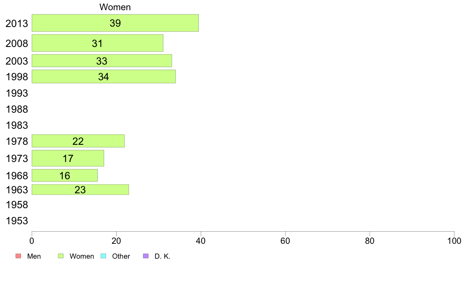Click the 1983 year label
This screenshot has width=465, height=288.
[17, 125]
